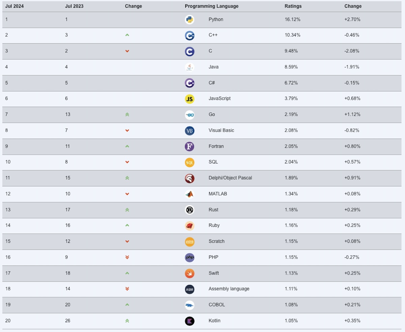Click the red double down arrow for PHP
Screen dimensions: 405x332
click(127, 257)
